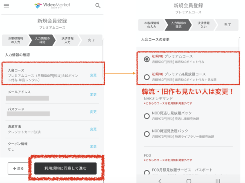Select 初月¥0 プレミアムコース radio option
The height and width of the screenshot is (183, 245).
[x=147, y=59]
